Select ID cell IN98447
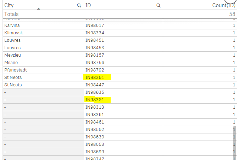The width and height of the screenshot is (239, 160). click(95, 85)
